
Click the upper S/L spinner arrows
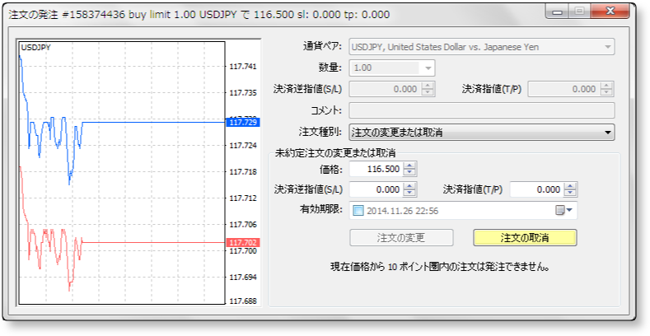(428, 89)
